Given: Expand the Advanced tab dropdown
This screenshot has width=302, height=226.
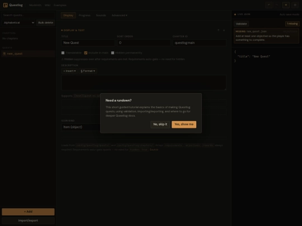Looking at the screenshot, I should click(120, 16).
